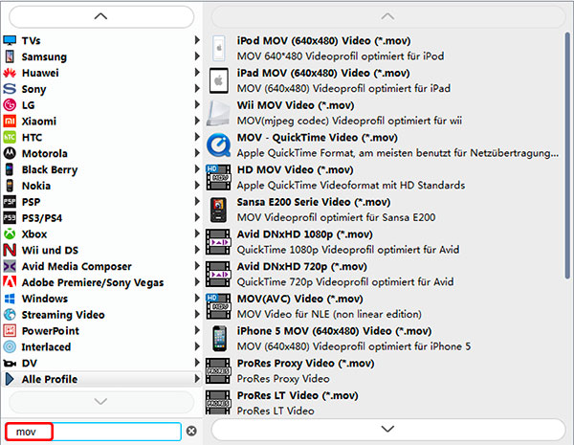Click the search field containing mov
The height and width of the screenshot is (445, 574).
tap(93, 432)
